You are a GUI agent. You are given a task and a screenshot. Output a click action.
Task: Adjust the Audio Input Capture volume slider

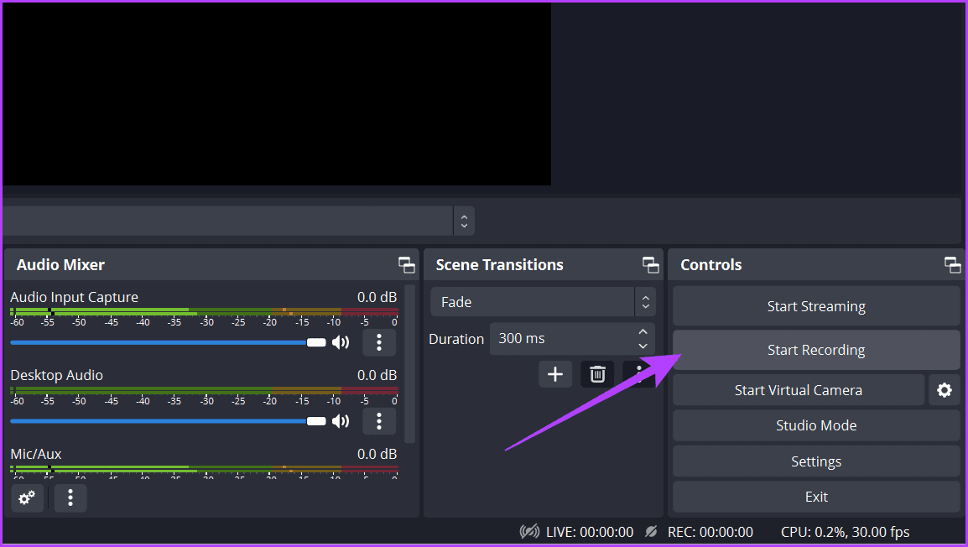click(x=168, y=342)
